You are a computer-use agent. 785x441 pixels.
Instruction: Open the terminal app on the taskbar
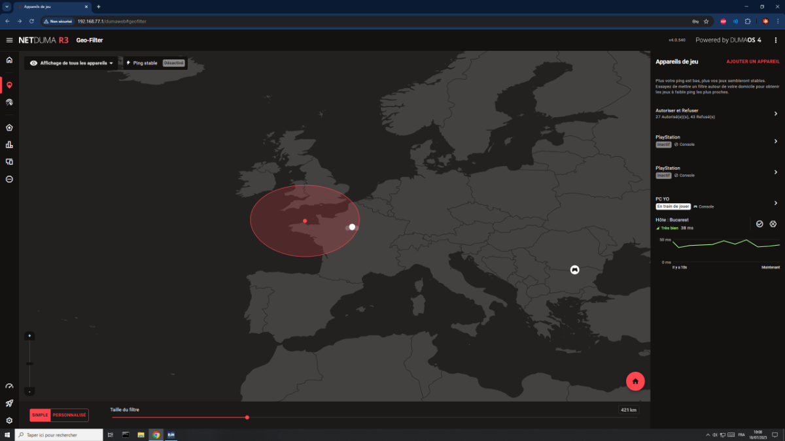tap(125, 434)
